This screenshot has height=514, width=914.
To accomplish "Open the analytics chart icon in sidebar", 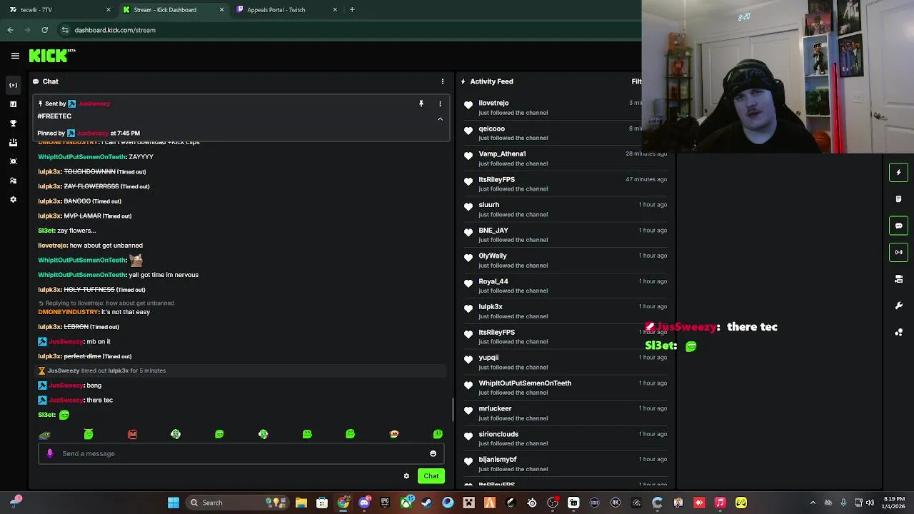I will click(13, 104).
